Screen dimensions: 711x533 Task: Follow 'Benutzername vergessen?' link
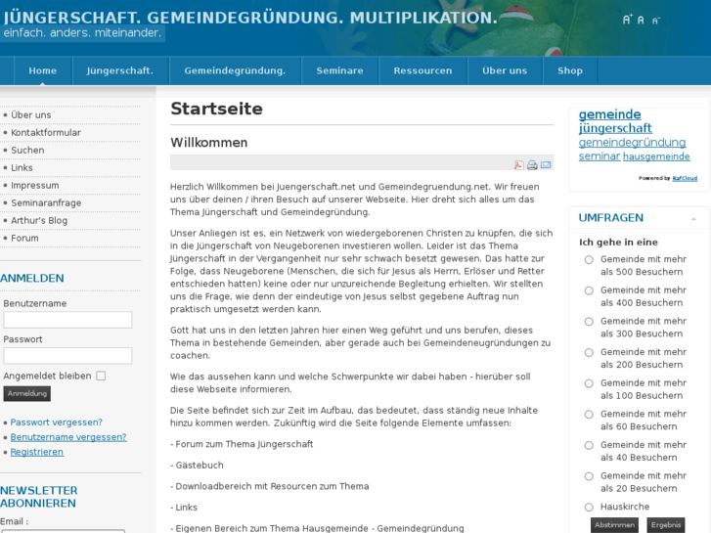(x=68, y=437)
